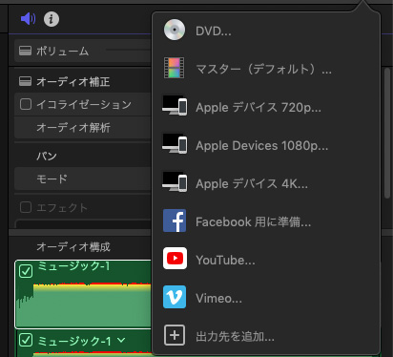Click the マスター filmstrip icon

(174, 68)
